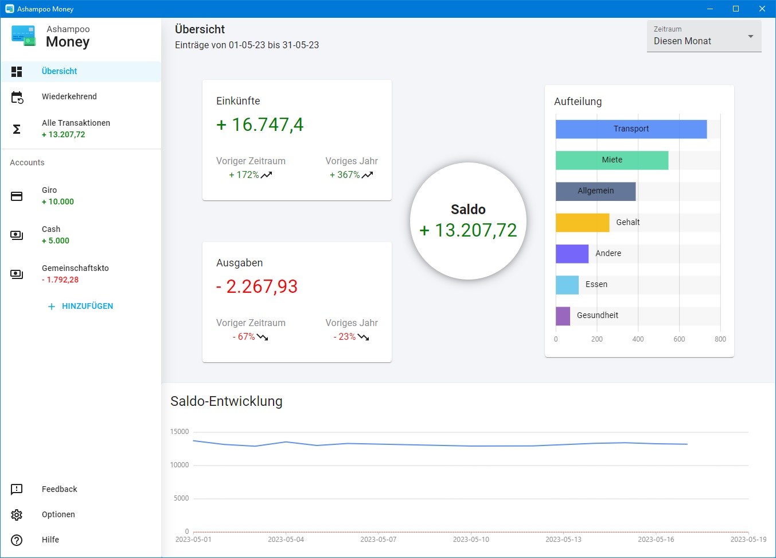This screenshot has height=558, width=776.
Task: Click the Giro account card icon
Action: pyautogui.click(x=17, y=196)
